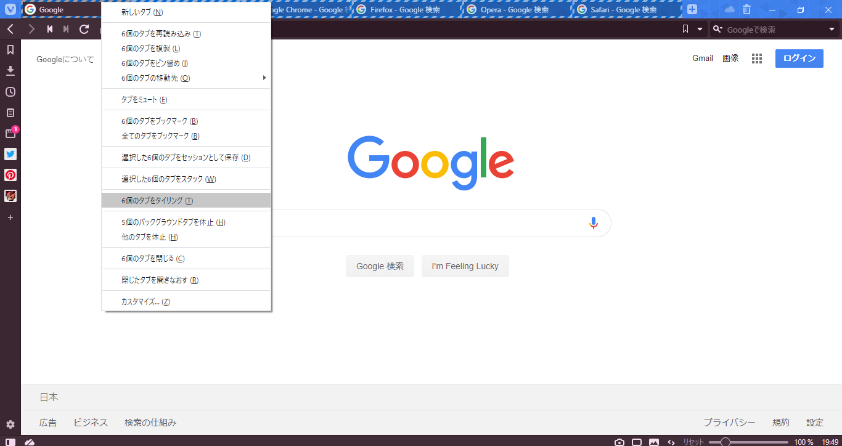
Task: Open the Notes panel in the sidebar
Action: tap(10, 113)
